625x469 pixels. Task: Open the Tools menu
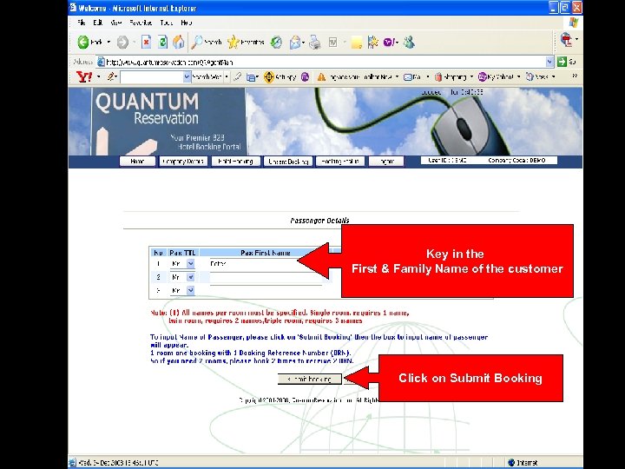coord(166,23)
